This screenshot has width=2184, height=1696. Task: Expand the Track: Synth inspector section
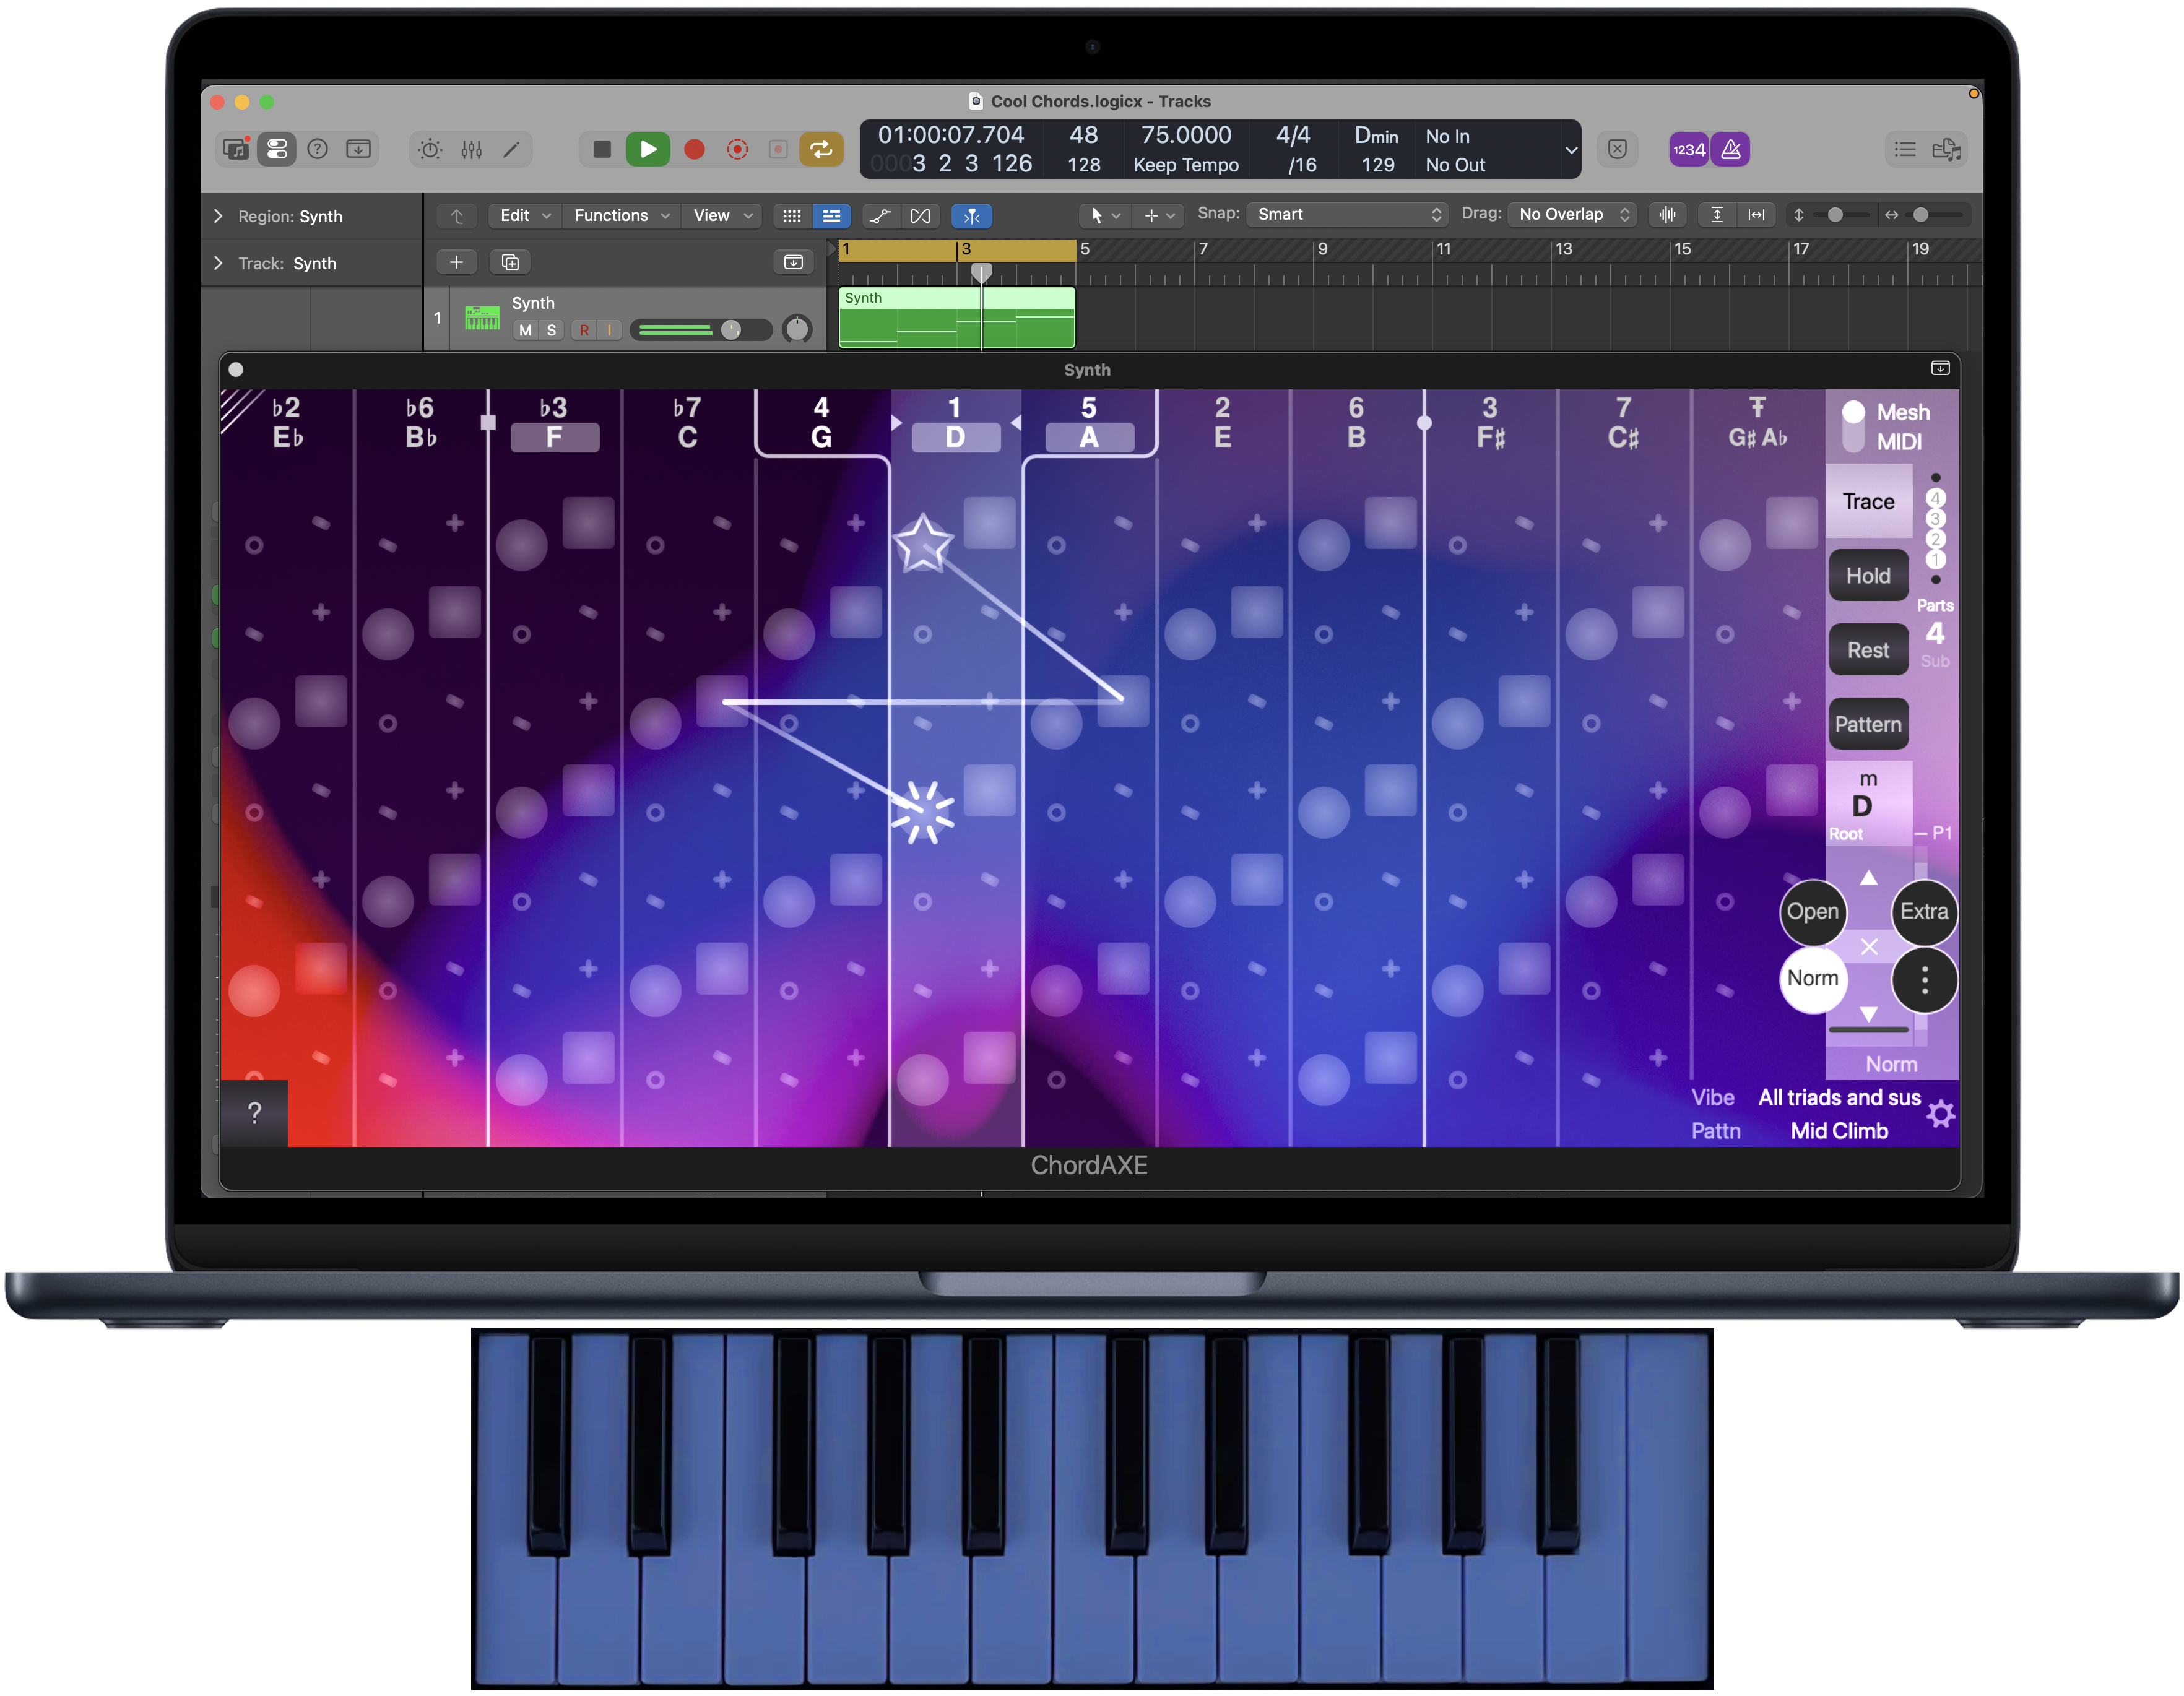[218, 263]
